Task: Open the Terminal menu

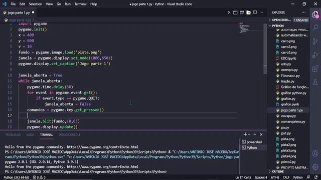Action: [80, 4]
